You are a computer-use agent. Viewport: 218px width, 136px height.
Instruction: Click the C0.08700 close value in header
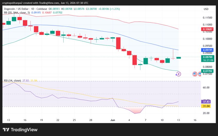[91, 9]
